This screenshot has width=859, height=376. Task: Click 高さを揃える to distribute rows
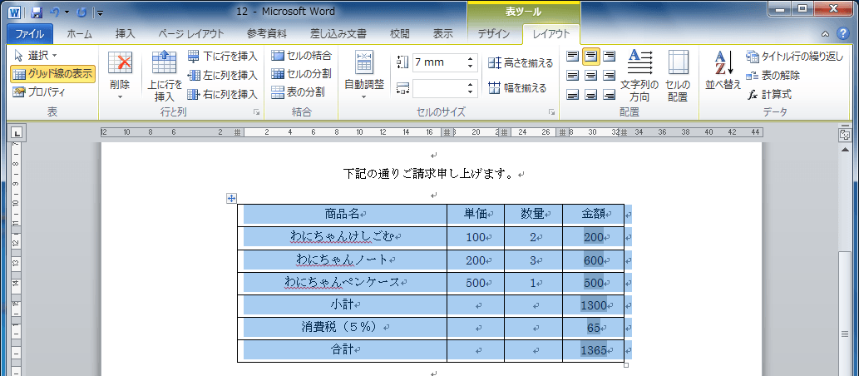coord(521,63)
